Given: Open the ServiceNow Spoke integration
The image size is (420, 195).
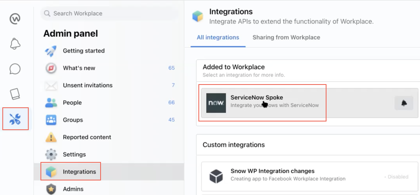Looking at the screenshot, I should click(x=310, y=103).
